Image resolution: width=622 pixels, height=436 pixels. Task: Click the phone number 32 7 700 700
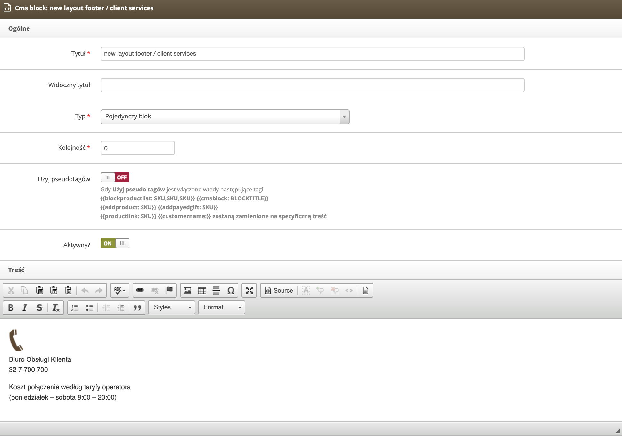(29, 370)
